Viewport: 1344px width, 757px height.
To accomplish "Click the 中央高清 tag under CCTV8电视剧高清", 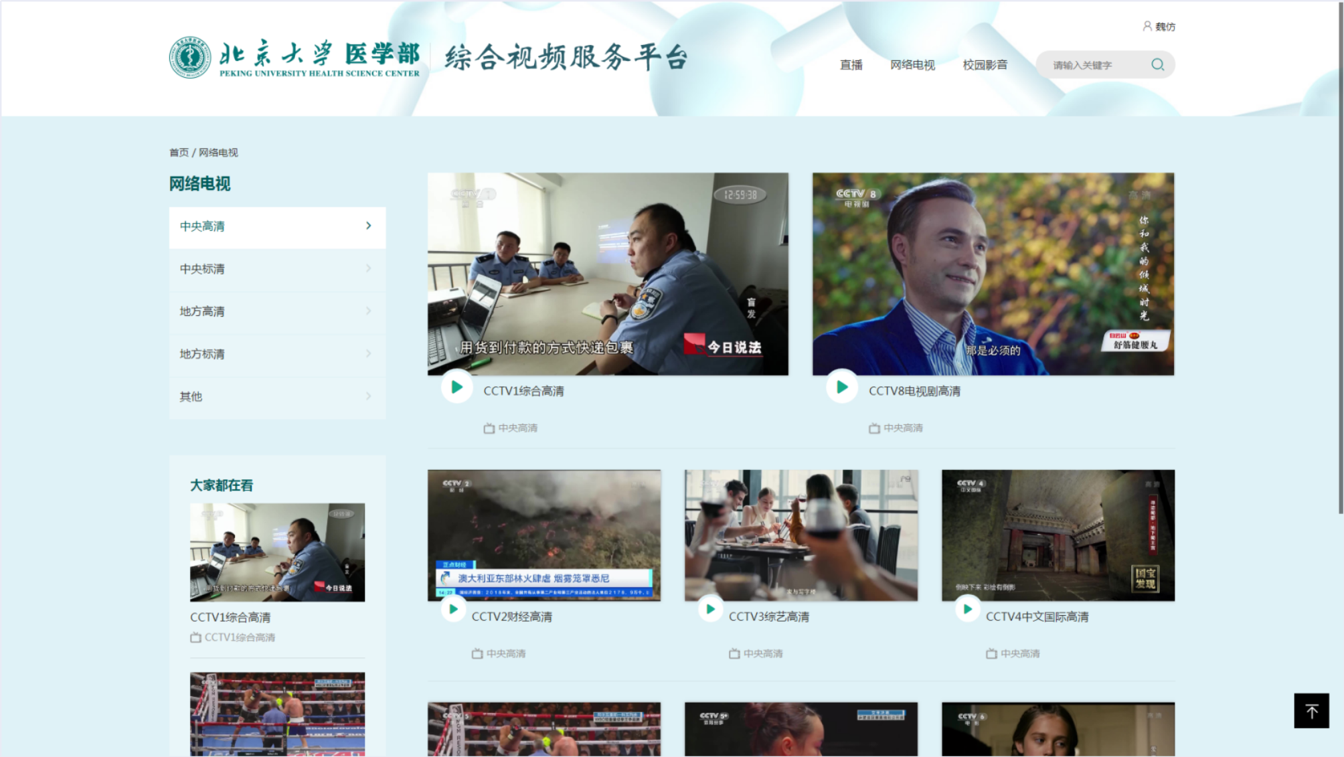I will (x=902, y=428).
